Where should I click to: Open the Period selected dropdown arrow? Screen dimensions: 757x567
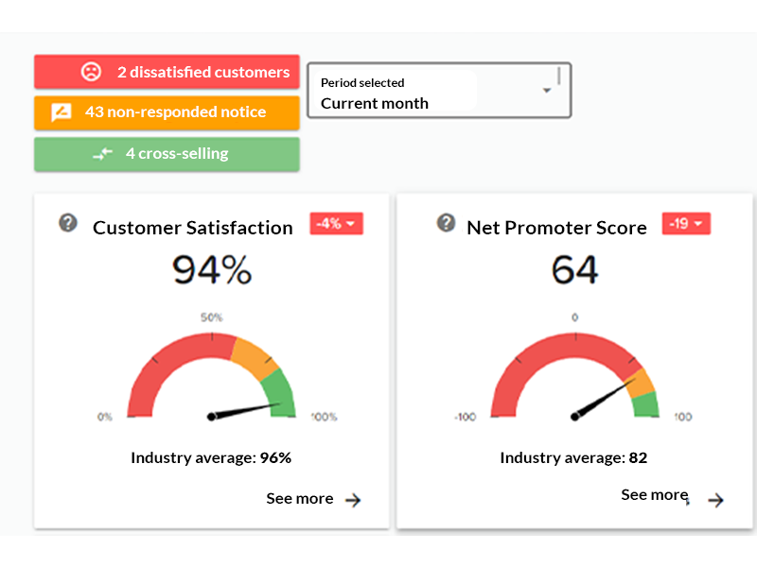pyautogui.click(x=547, y=91)
